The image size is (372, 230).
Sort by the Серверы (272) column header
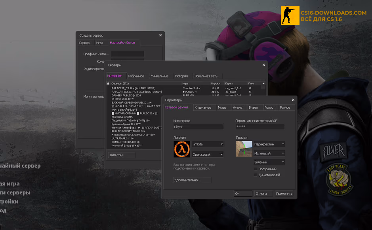(145, 83)
